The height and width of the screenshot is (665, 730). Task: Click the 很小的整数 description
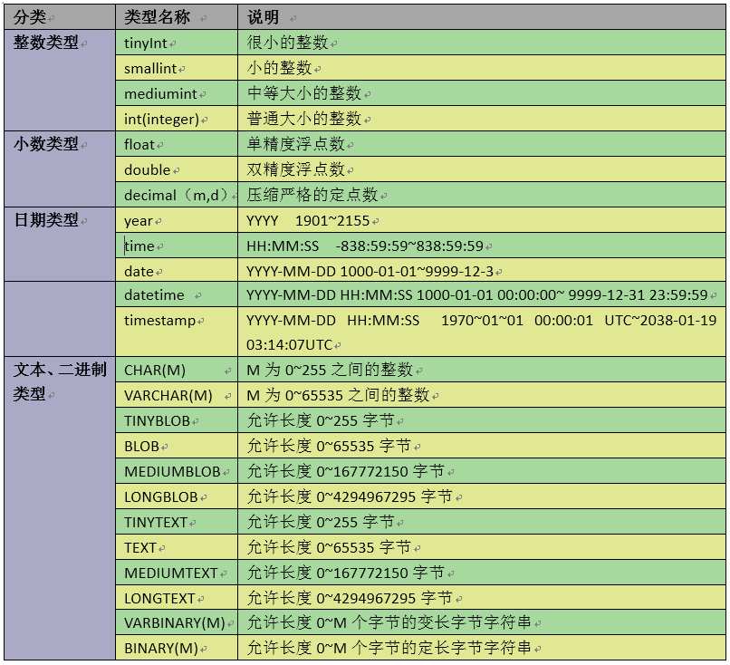pos(287,43)
